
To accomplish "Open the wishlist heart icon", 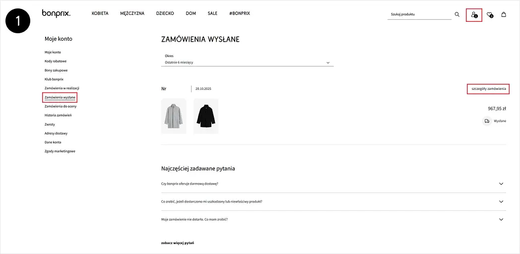I will click(490, 15).
